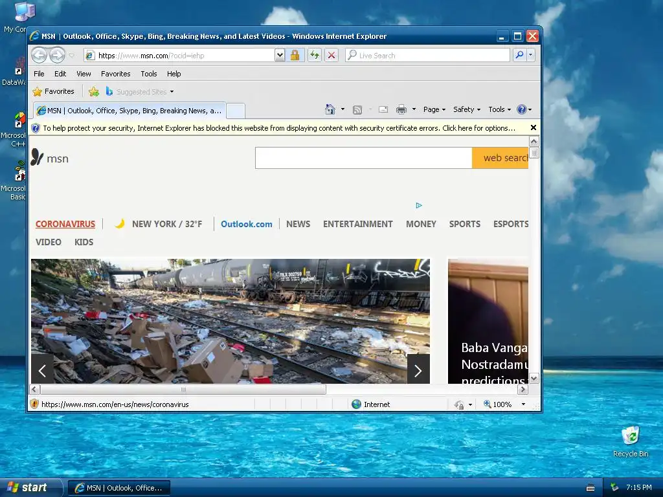Open the Tools menu in menu bar
Screen dimensions: 663x497
[149, 74]
